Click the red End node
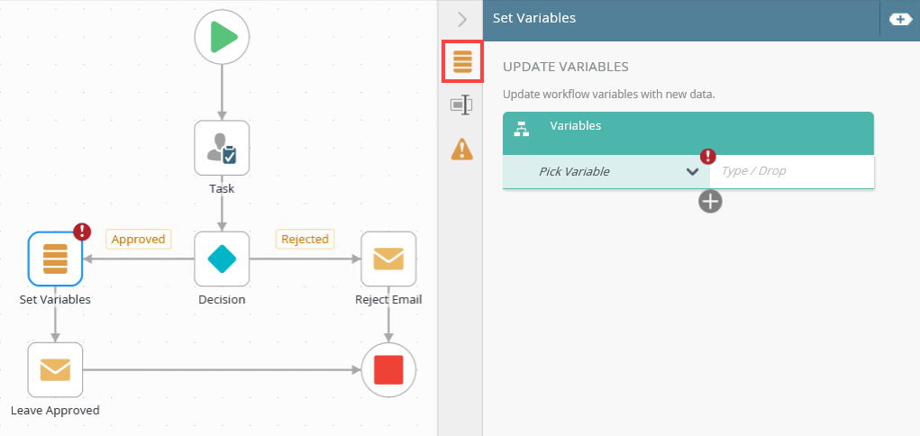This screenshot has width=920, height=436. tap(388, 369)
